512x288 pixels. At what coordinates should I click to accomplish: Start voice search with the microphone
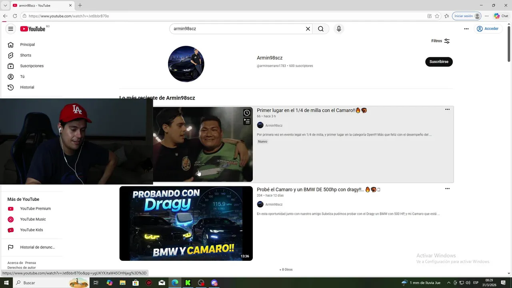click(339, 29)
